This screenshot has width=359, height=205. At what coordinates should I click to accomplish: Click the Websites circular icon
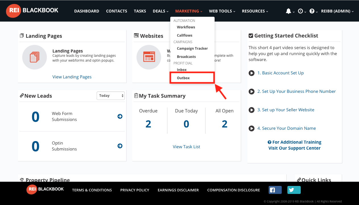coord(149,57)
